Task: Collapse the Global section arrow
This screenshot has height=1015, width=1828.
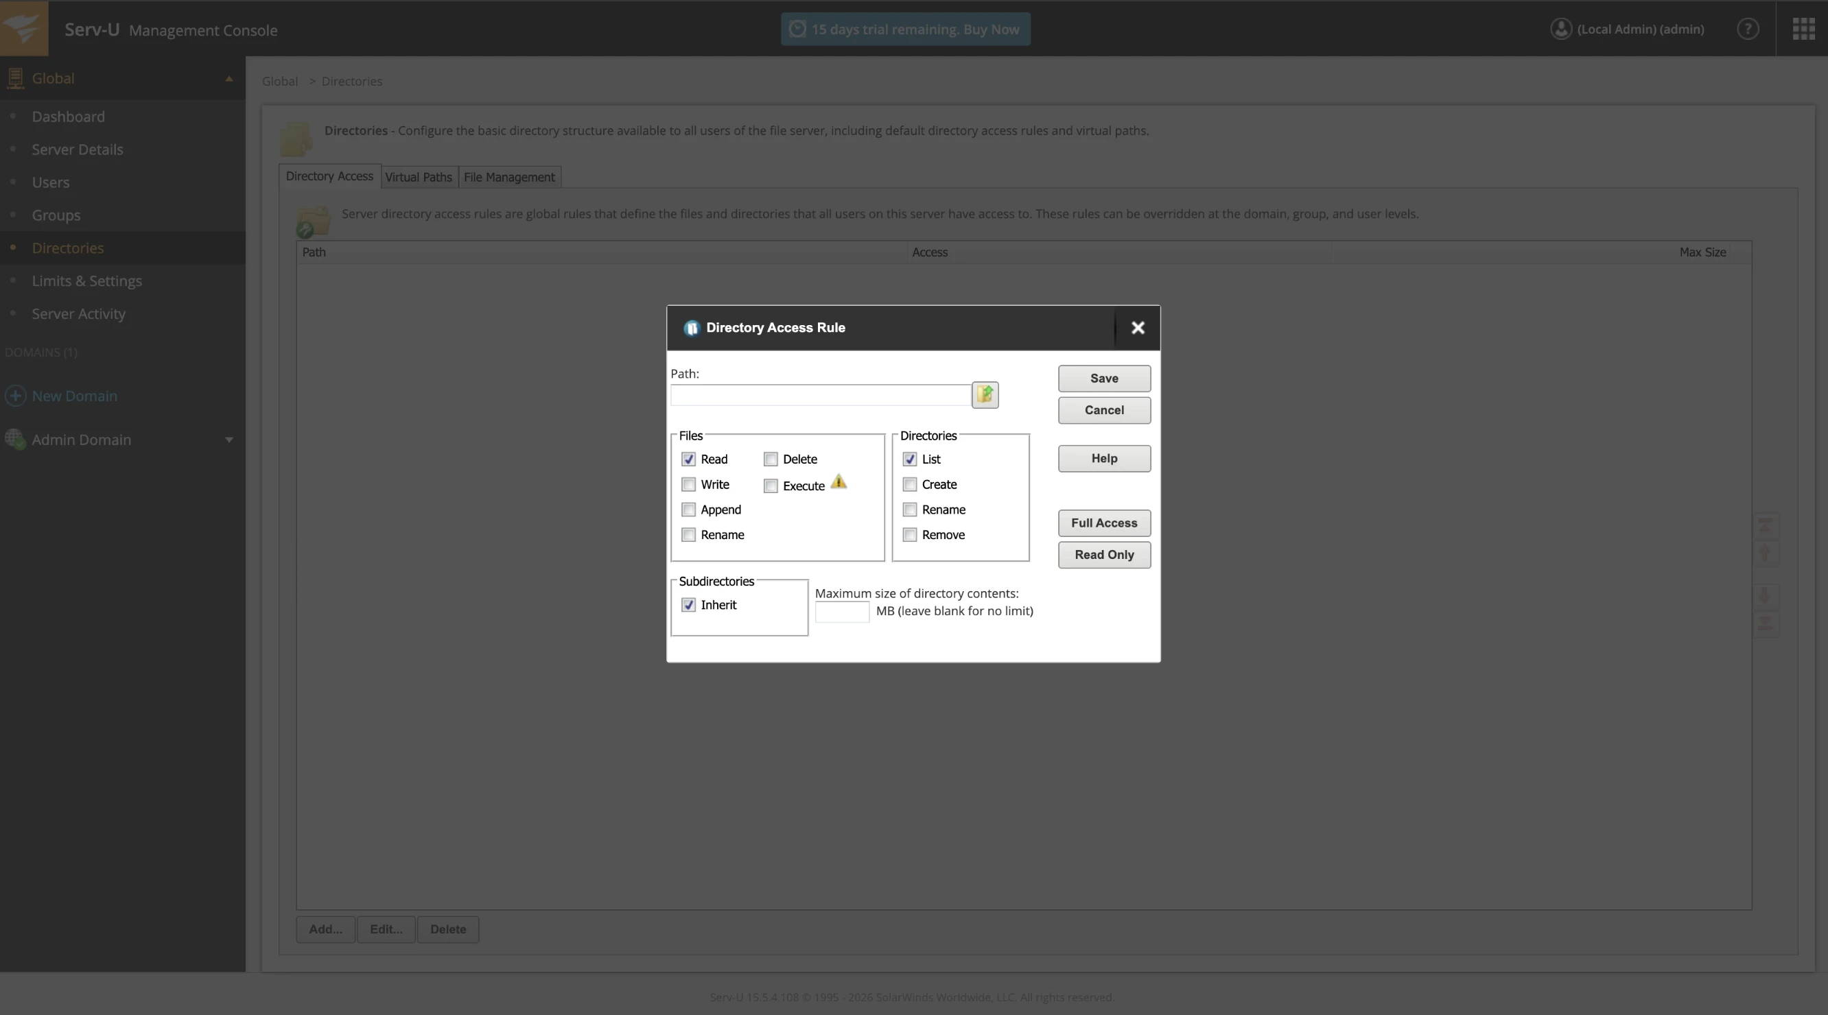Action: (228, 79)
